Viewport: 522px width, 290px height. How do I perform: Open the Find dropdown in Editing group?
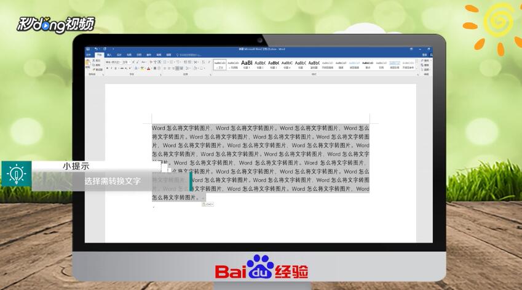(425, 60)
